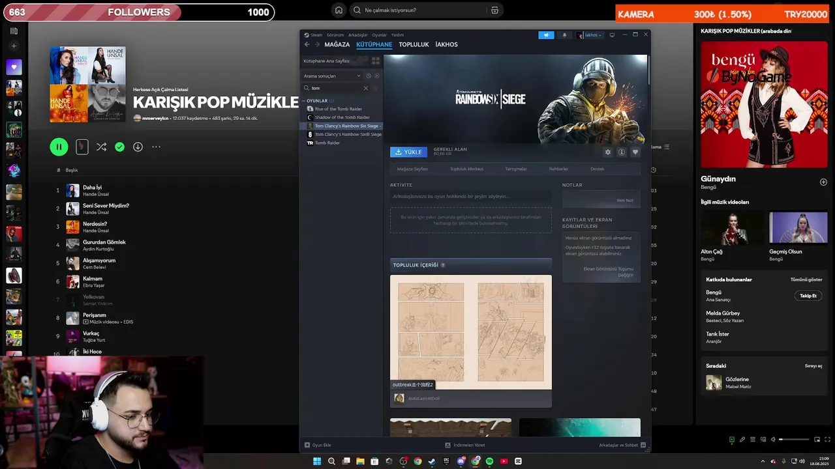Click the Spotify playlist download icon

pyautogui.click(x=138, y=147)
